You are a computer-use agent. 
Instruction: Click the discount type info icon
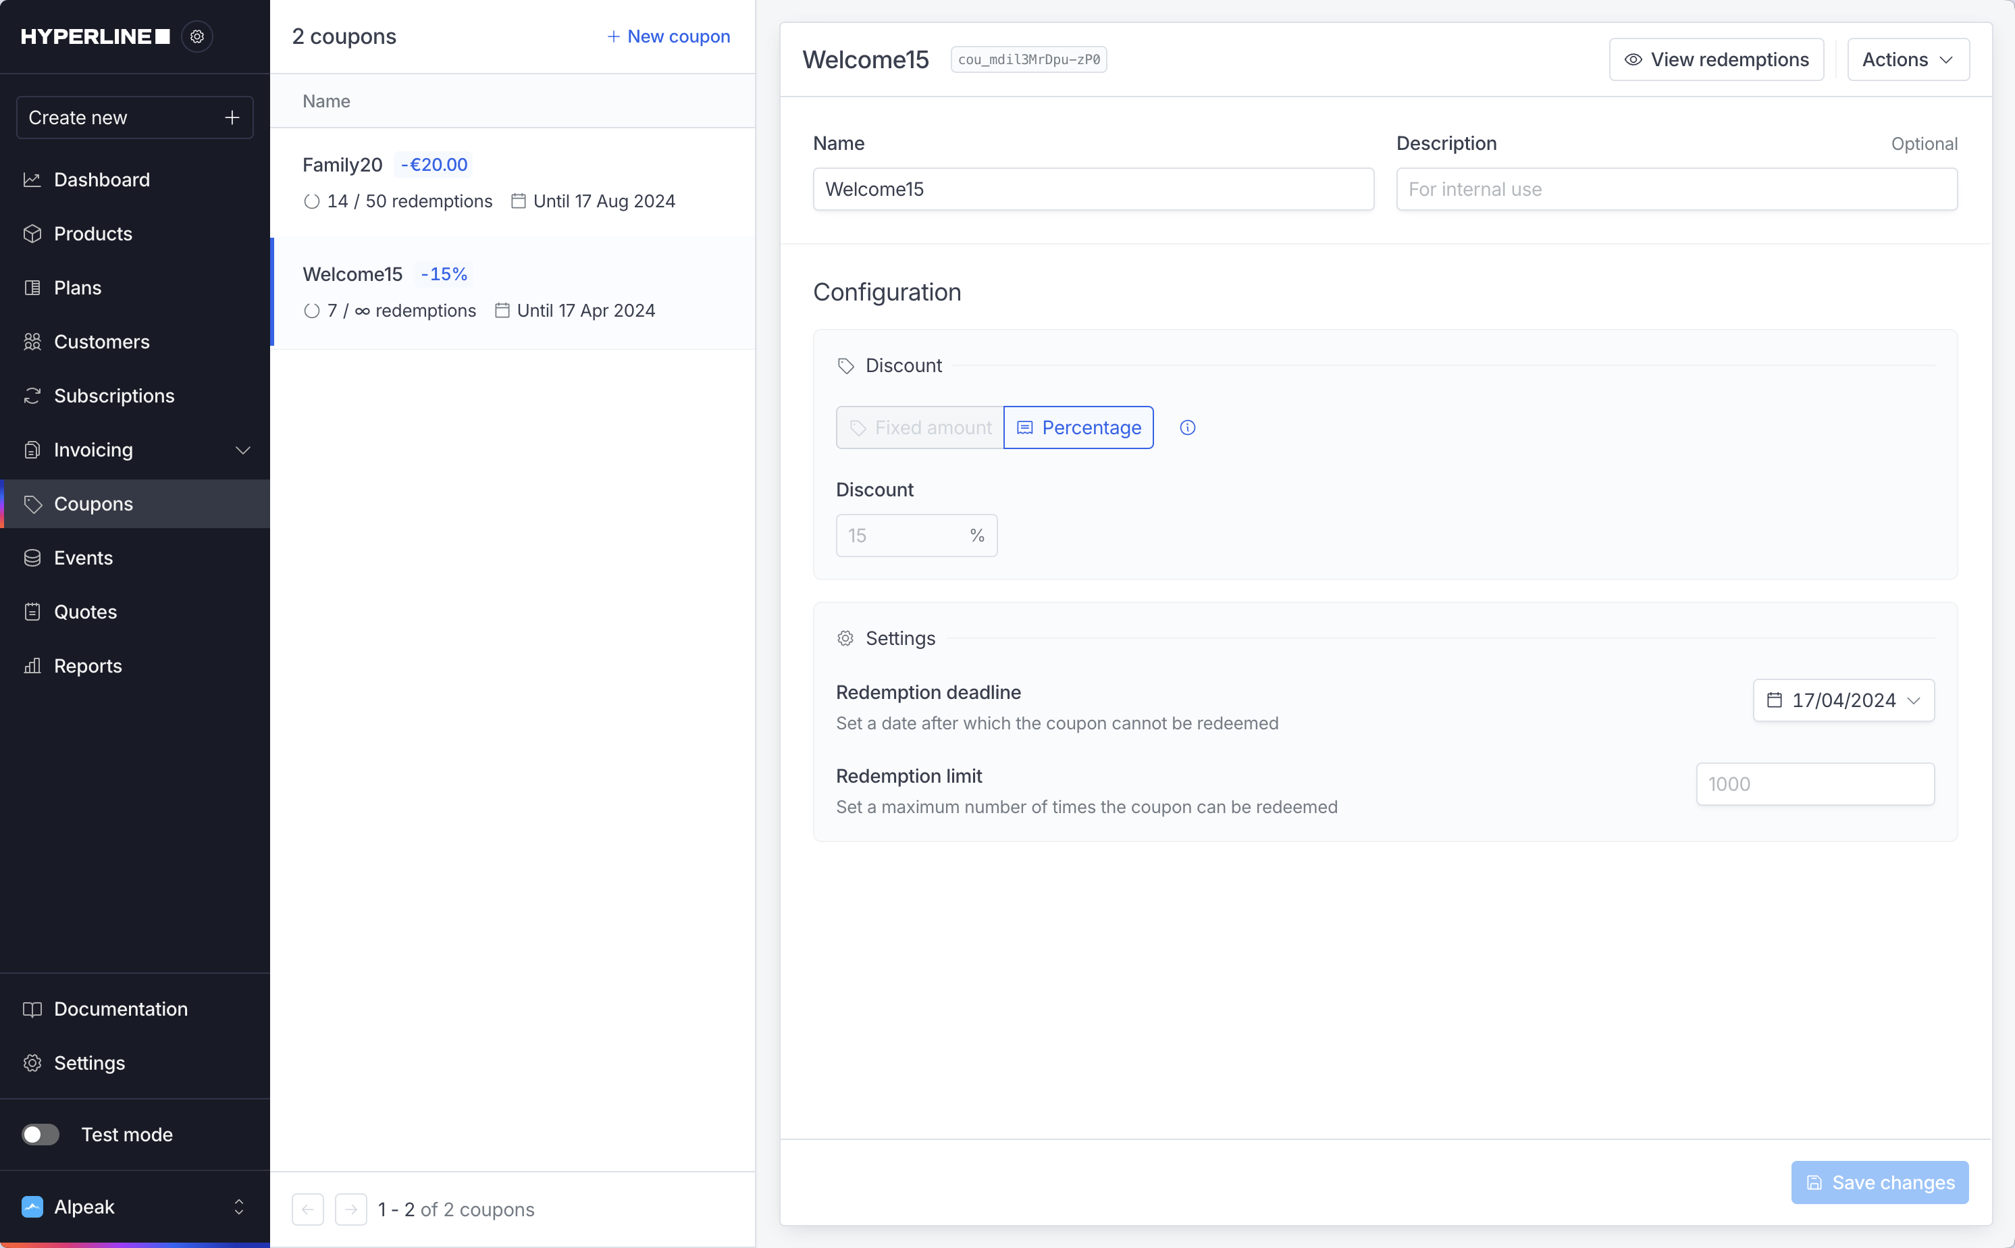coord(1186,427)
